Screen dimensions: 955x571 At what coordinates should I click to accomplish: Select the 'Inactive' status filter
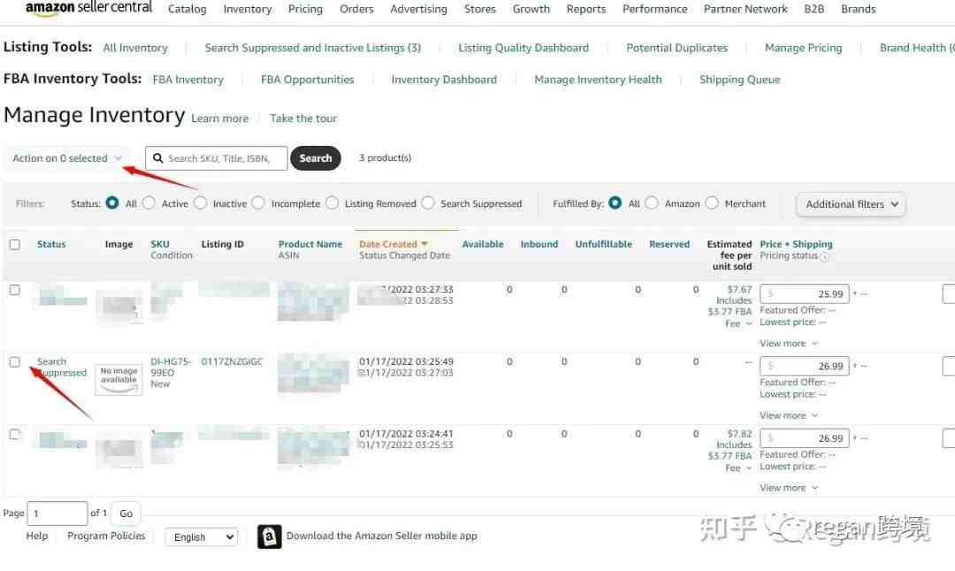(201, 203)
